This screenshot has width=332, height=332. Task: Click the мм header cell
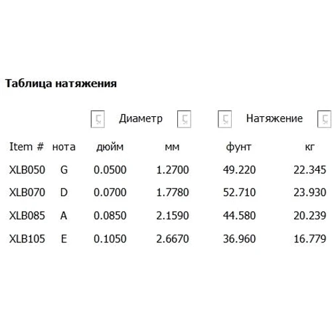coord(172,147)
